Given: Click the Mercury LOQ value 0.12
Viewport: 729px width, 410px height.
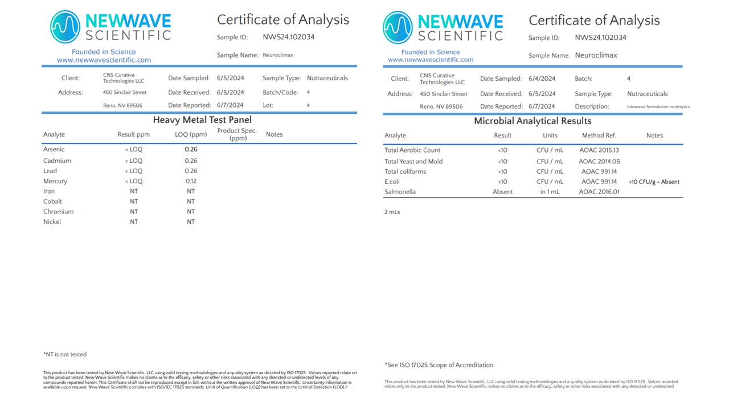Looking at the screenshot, I should pos(191,181).
